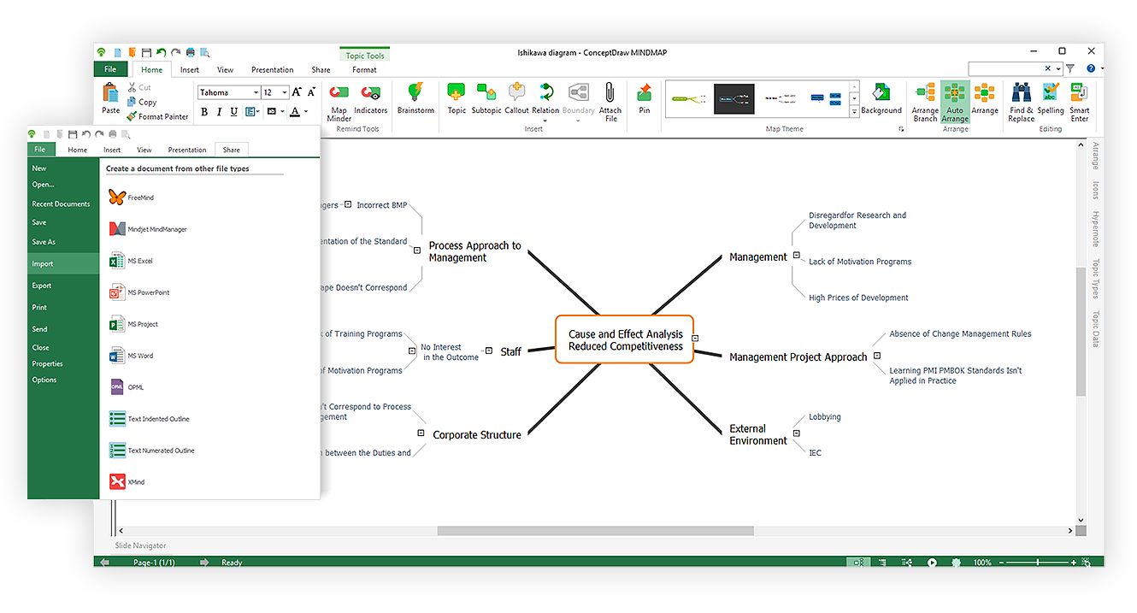Click Decrease font size icon
This screenshot has height=613, width=1137.
coord(311,92)
